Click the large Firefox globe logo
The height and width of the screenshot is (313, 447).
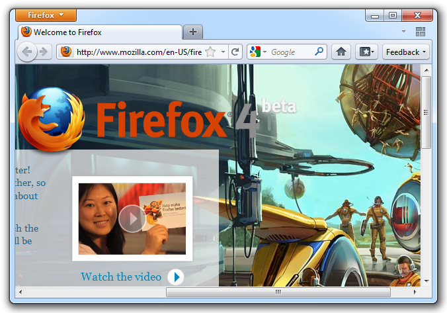(52, 119)
